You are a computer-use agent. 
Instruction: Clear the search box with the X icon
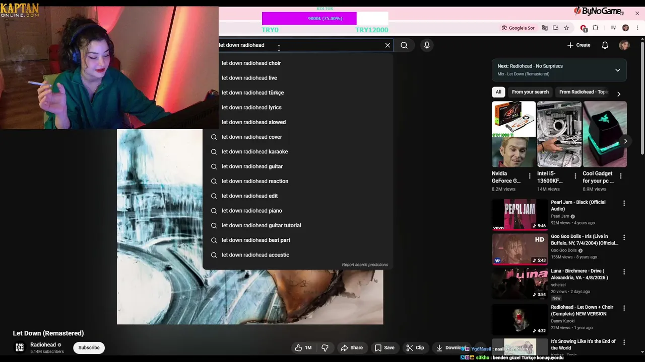[x=388, y=45]
